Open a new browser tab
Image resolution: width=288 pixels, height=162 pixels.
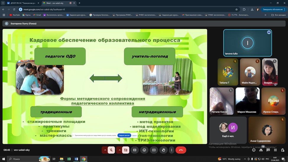[79, 3]
